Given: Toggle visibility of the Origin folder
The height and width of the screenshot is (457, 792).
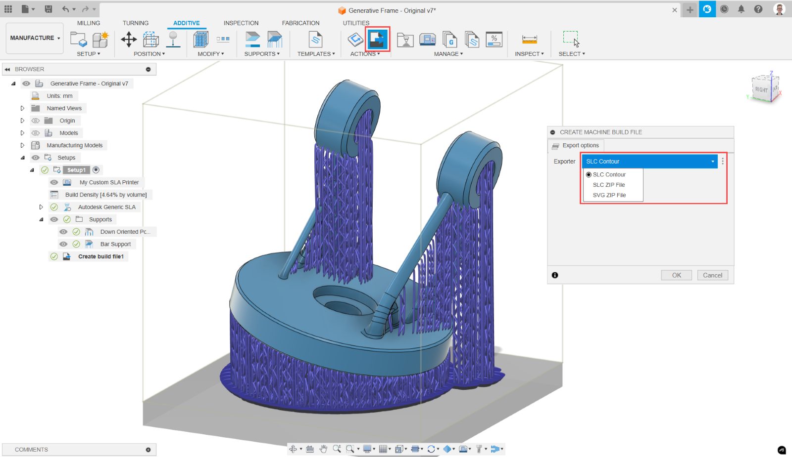Looking at the screenshot, I should (x=36, y=121).
